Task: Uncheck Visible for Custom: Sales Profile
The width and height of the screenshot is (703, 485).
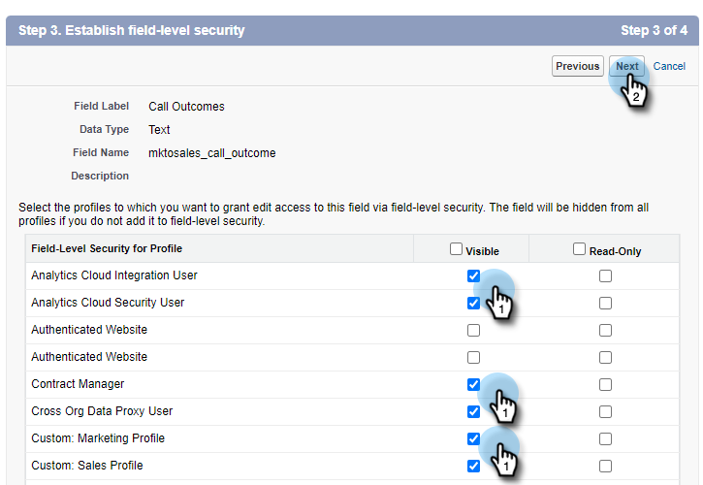Action: click(473, 466)
